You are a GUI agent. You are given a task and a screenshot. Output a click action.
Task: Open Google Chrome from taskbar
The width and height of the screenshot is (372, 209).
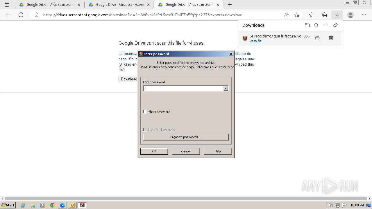53,205
